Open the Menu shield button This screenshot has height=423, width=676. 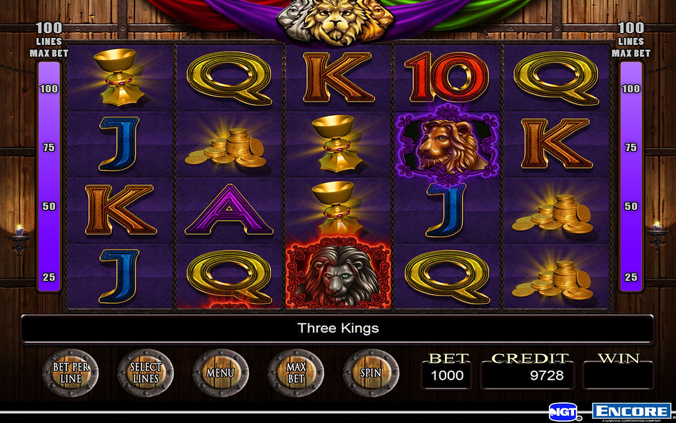coord(221,373)
